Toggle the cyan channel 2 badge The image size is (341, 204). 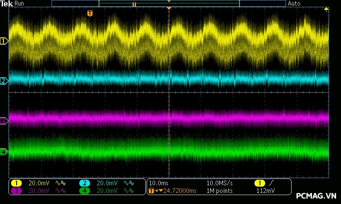[85, 183]
